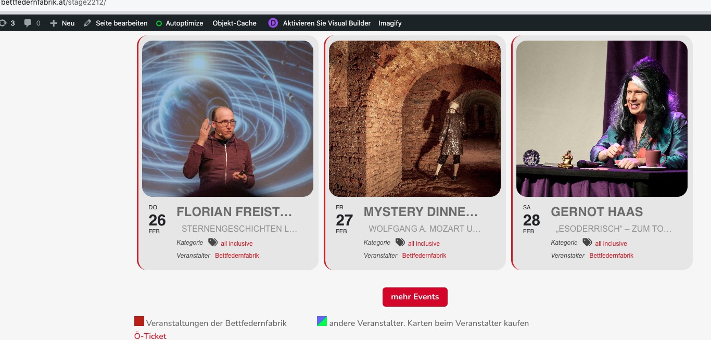Open the comments bubble icon
Image resolution: width=711 pixels, height=340 pixels.
pos(28,23)
